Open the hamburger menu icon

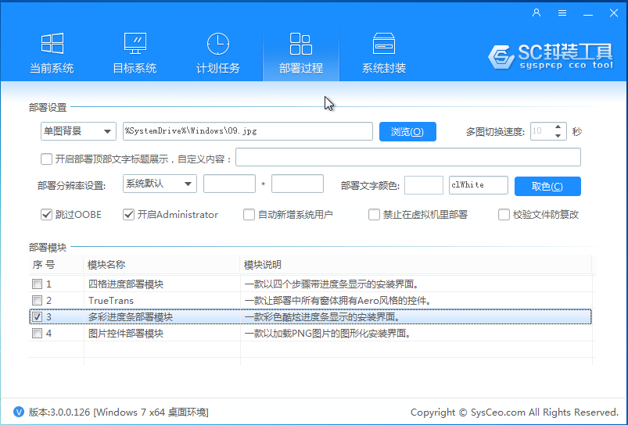click(562, 12)
